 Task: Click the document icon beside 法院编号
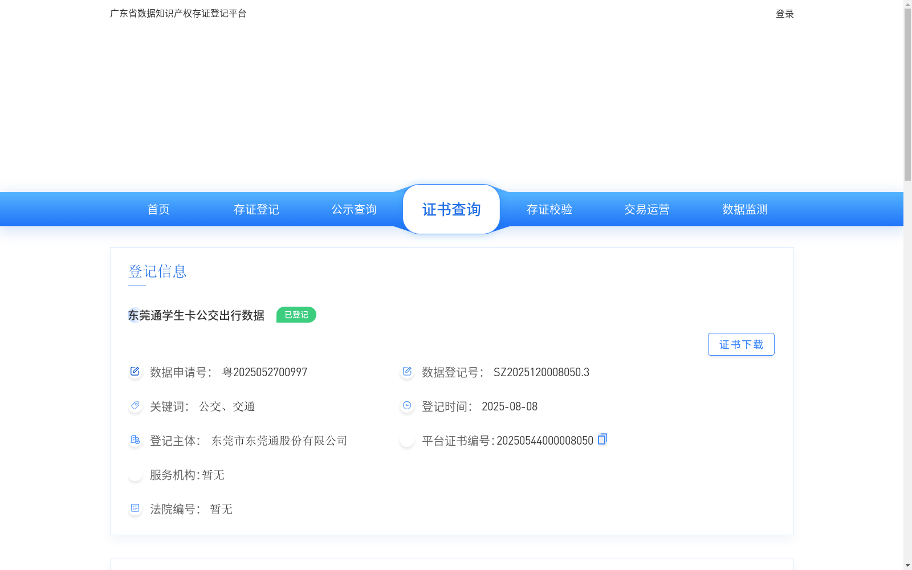tap(135, 508)
